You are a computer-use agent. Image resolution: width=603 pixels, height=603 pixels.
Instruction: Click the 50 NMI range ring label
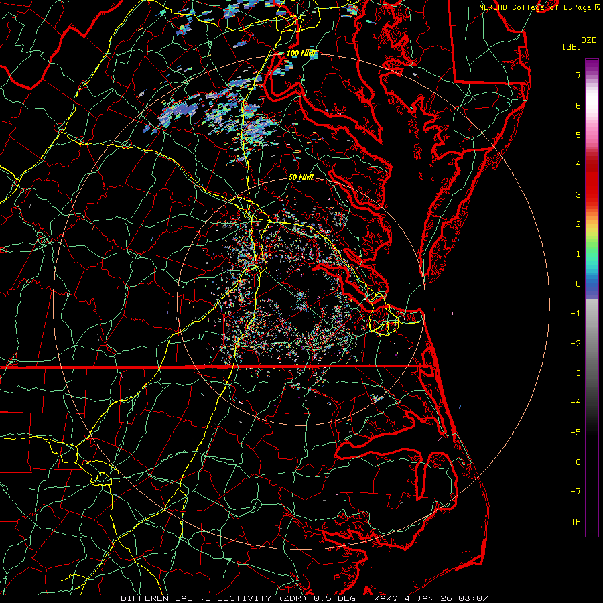301,177
